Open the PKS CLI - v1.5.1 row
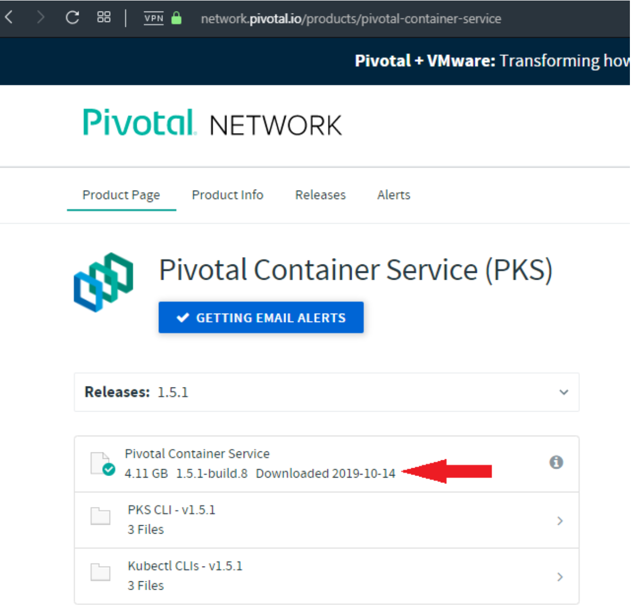 326,520
